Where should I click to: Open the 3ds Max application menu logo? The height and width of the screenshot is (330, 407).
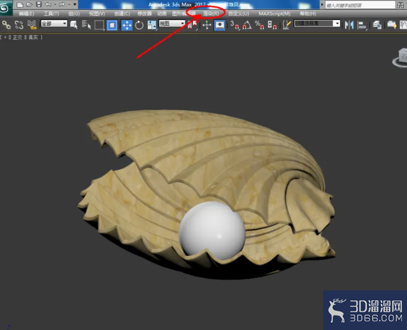coord(5,7)
